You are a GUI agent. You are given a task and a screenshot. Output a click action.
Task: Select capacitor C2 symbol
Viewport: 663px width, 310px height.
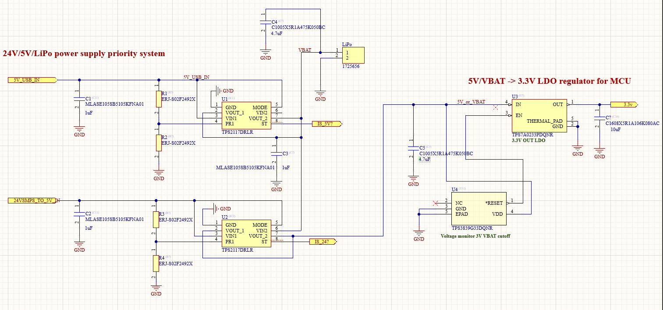click(x=79, y=214)
